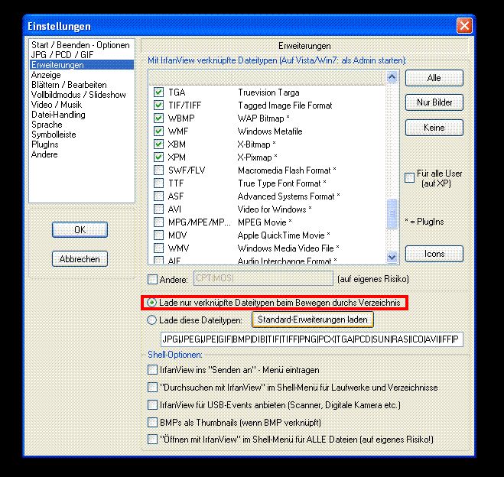Enable the SWF/FLV association checkbox
504x477 pixels.
[158, 170]
